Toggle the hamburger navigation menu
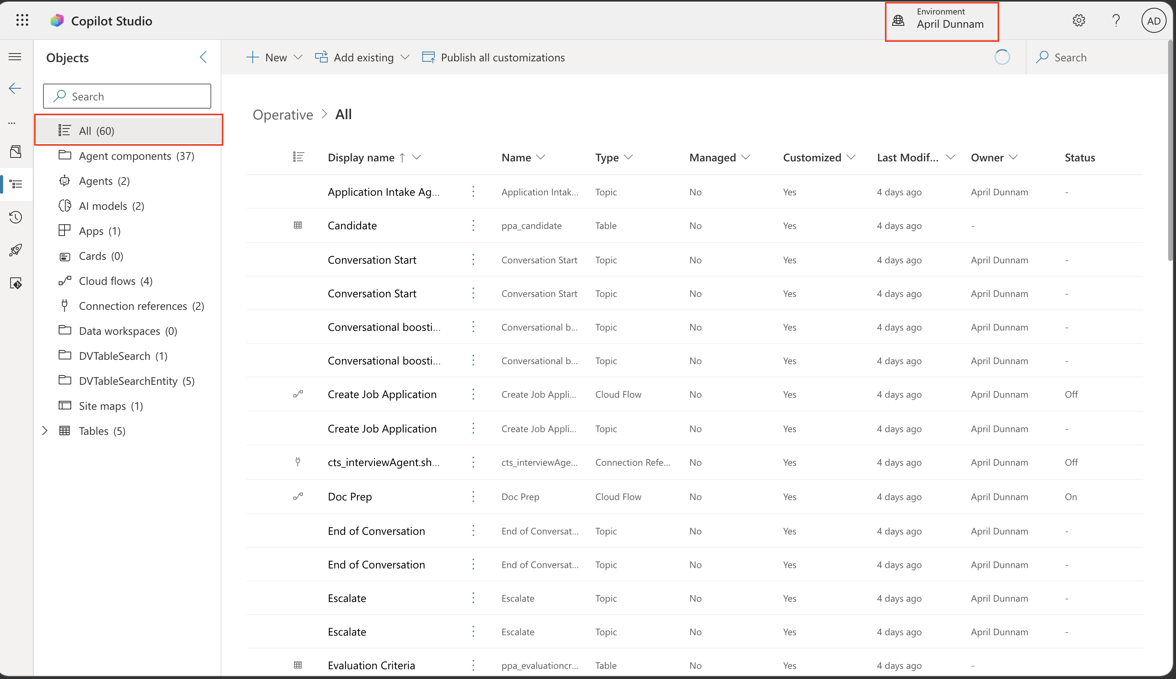Screen dimensions: 1176x679 [15, 57]
